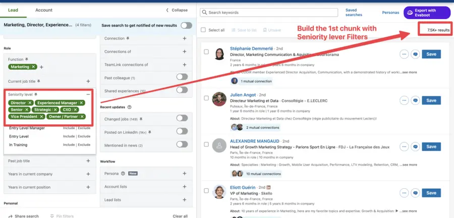Save lead Stéphanie Demmerlé
Screen dimensions: 454x218
(431, 54)
